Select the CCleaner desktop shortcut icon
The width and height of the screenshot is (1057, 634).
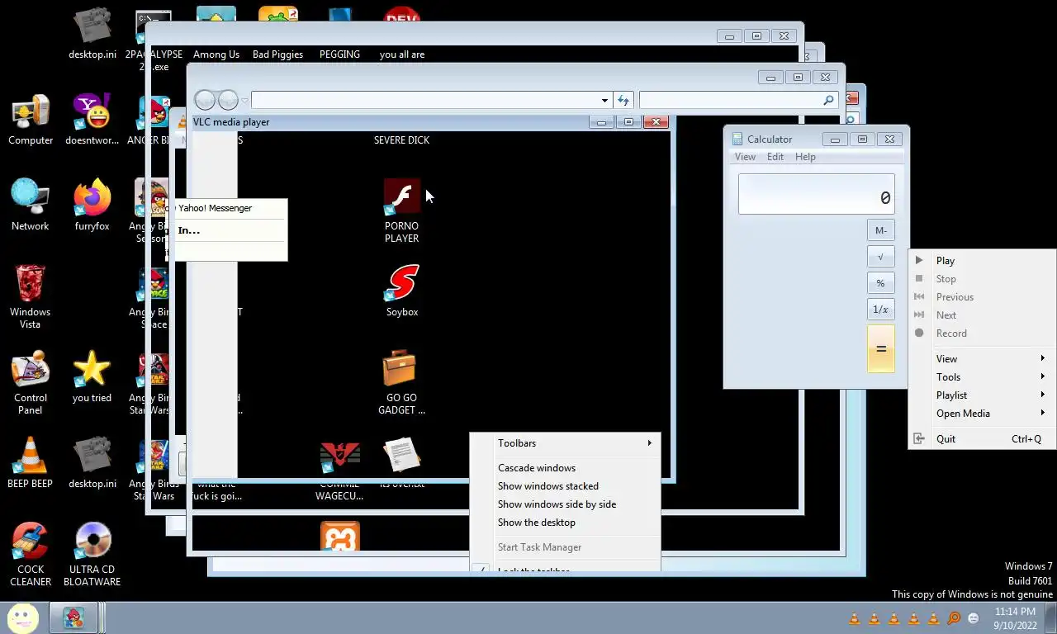pos(31,542)
